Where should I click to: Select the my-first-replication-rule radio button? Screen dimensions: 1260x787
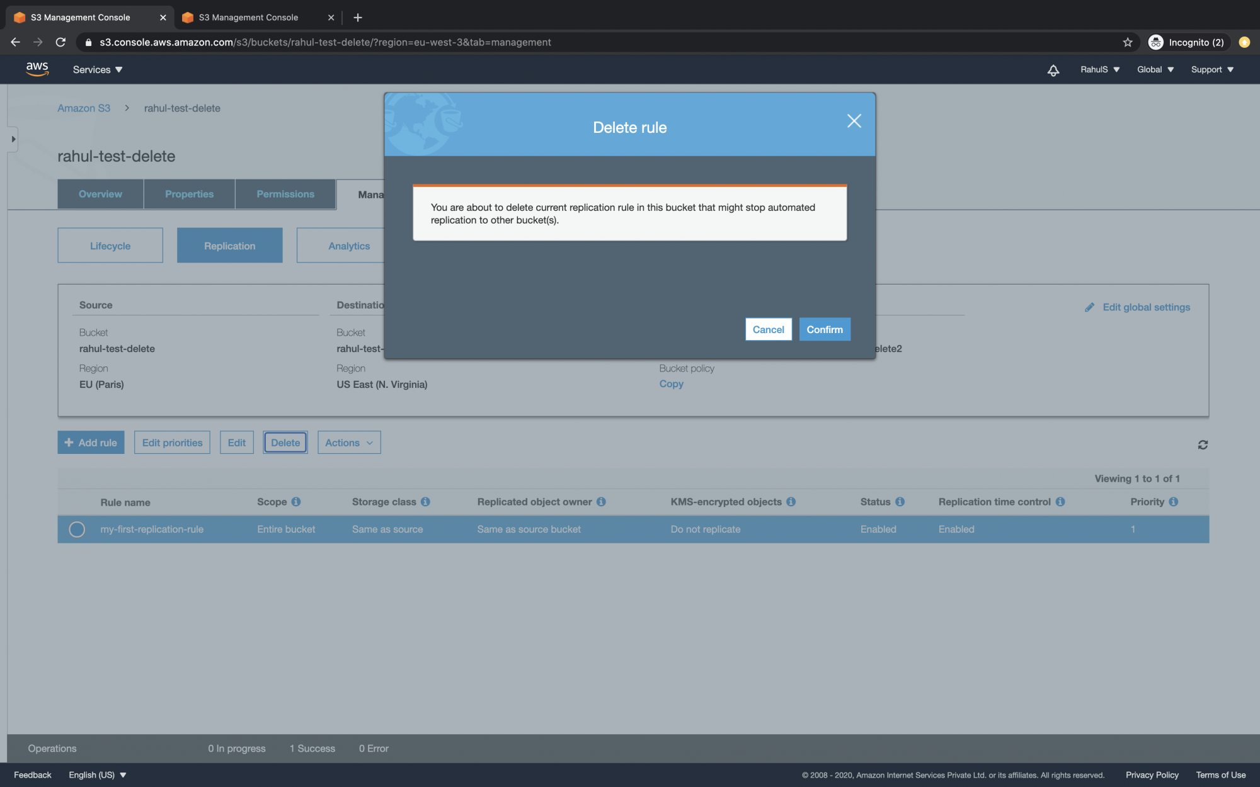(77, 529)
